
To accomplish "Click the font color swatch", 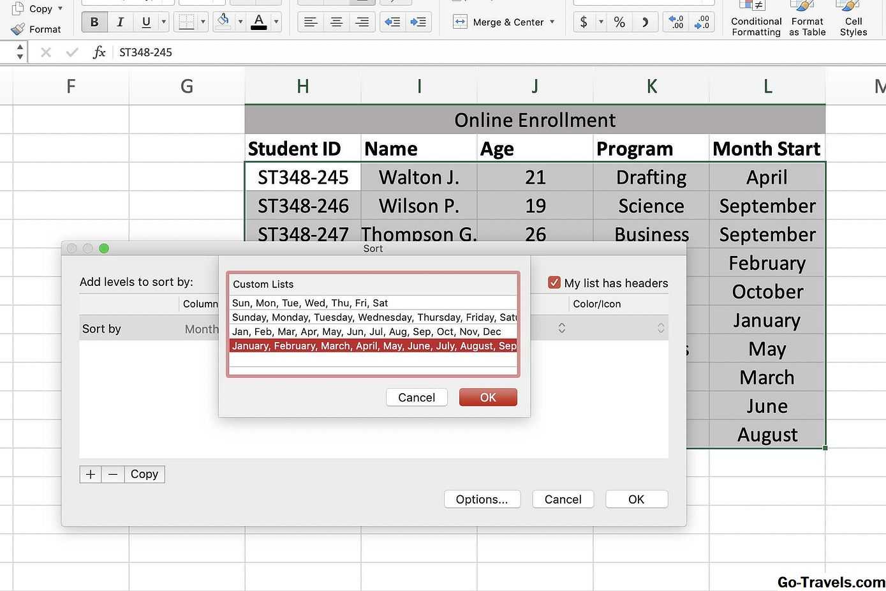I will coord(259,22).
